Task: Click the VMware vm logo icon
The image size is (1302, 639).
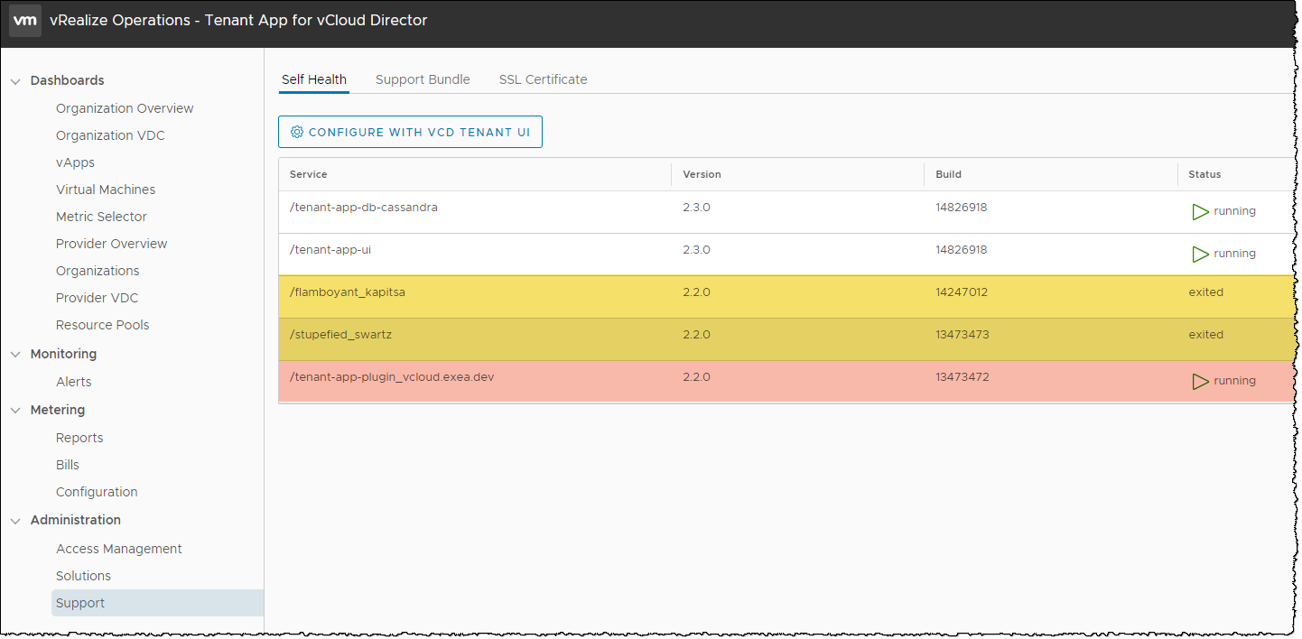Action: [25, 20]
